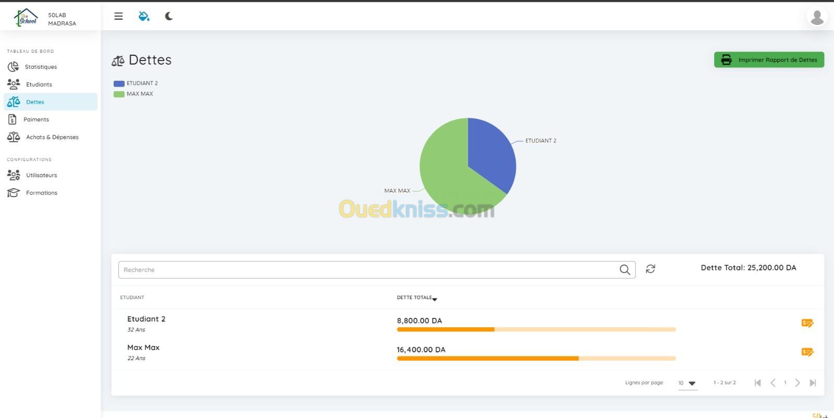Image resolution: width=834 pixels, height=418 pixels.
Task: Click the ETUDIANT 2 pie chart label
Action: [x=541, y=141]
